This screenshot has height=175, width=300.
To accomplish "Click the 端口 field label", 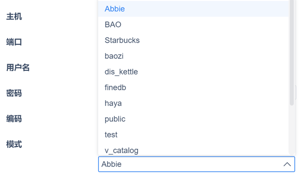I will click(14, 42).
